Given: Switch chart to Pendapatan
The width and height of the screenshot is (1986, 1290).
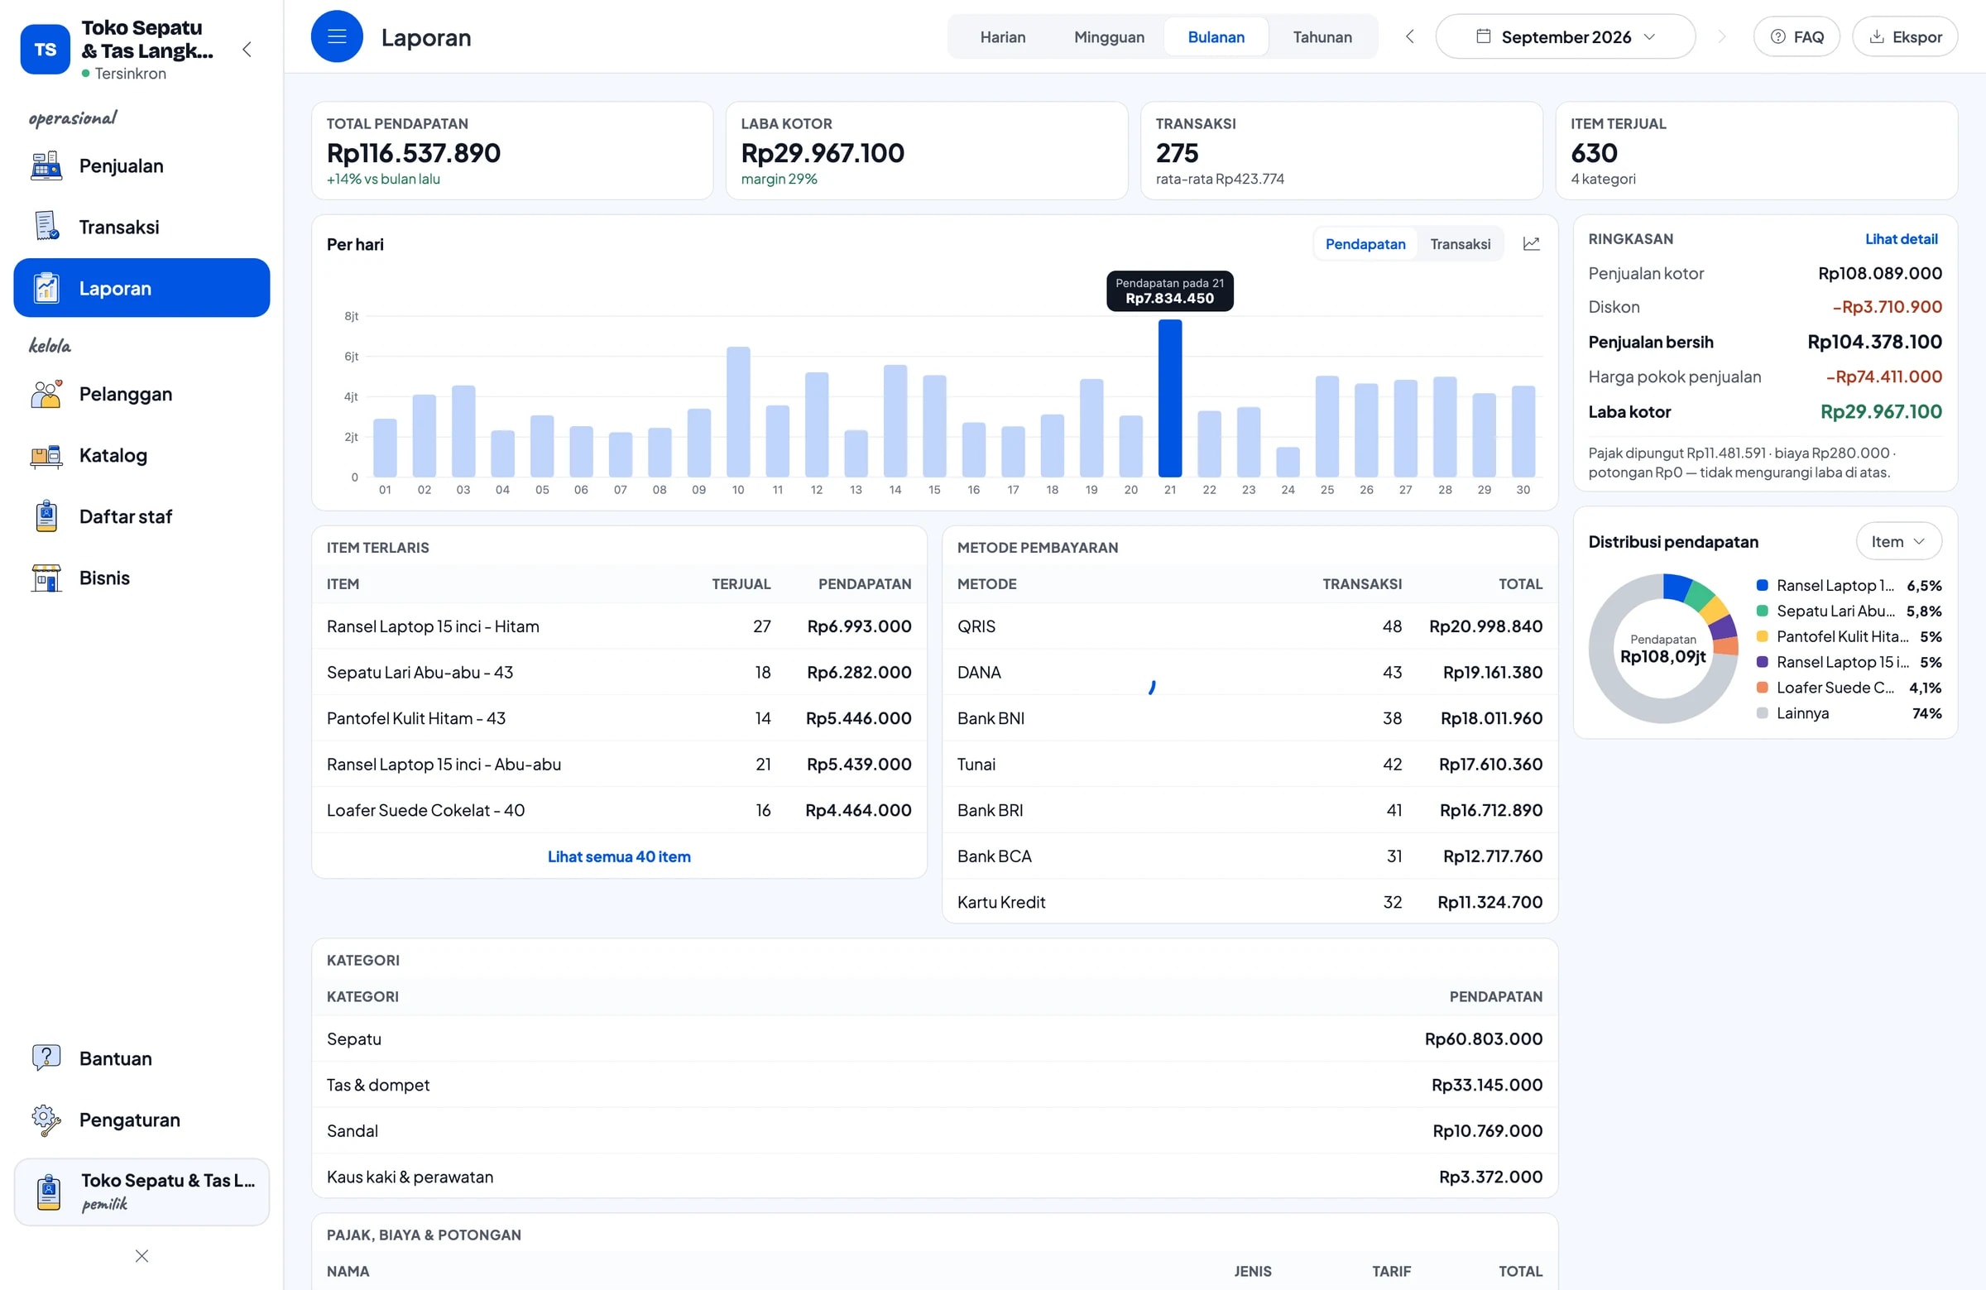Looking at the screenshot, I should pos(1365,243).
